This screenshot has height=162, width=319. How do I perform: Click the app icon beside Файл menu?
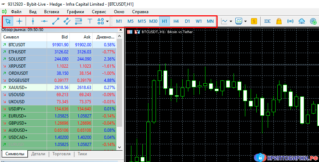pos(4,12)
